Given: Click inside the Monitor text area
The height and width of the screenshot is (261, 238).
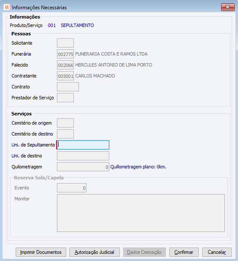Looking at the screenshot, I should [x=141, y=213].
